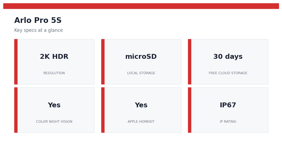Click the LOCAL STORAGE label
Viewport: 282px width, 144px height.
tap(141, 73)
